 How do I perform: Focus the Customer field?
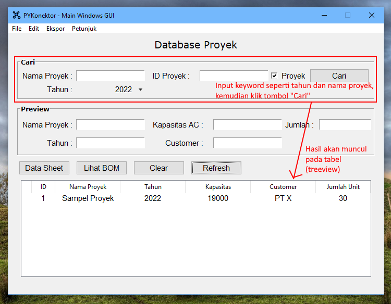coord(247,143)
